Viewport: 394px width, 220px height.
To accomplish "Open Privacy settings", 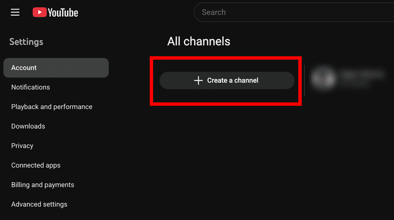I will click(x=23, y=146).
